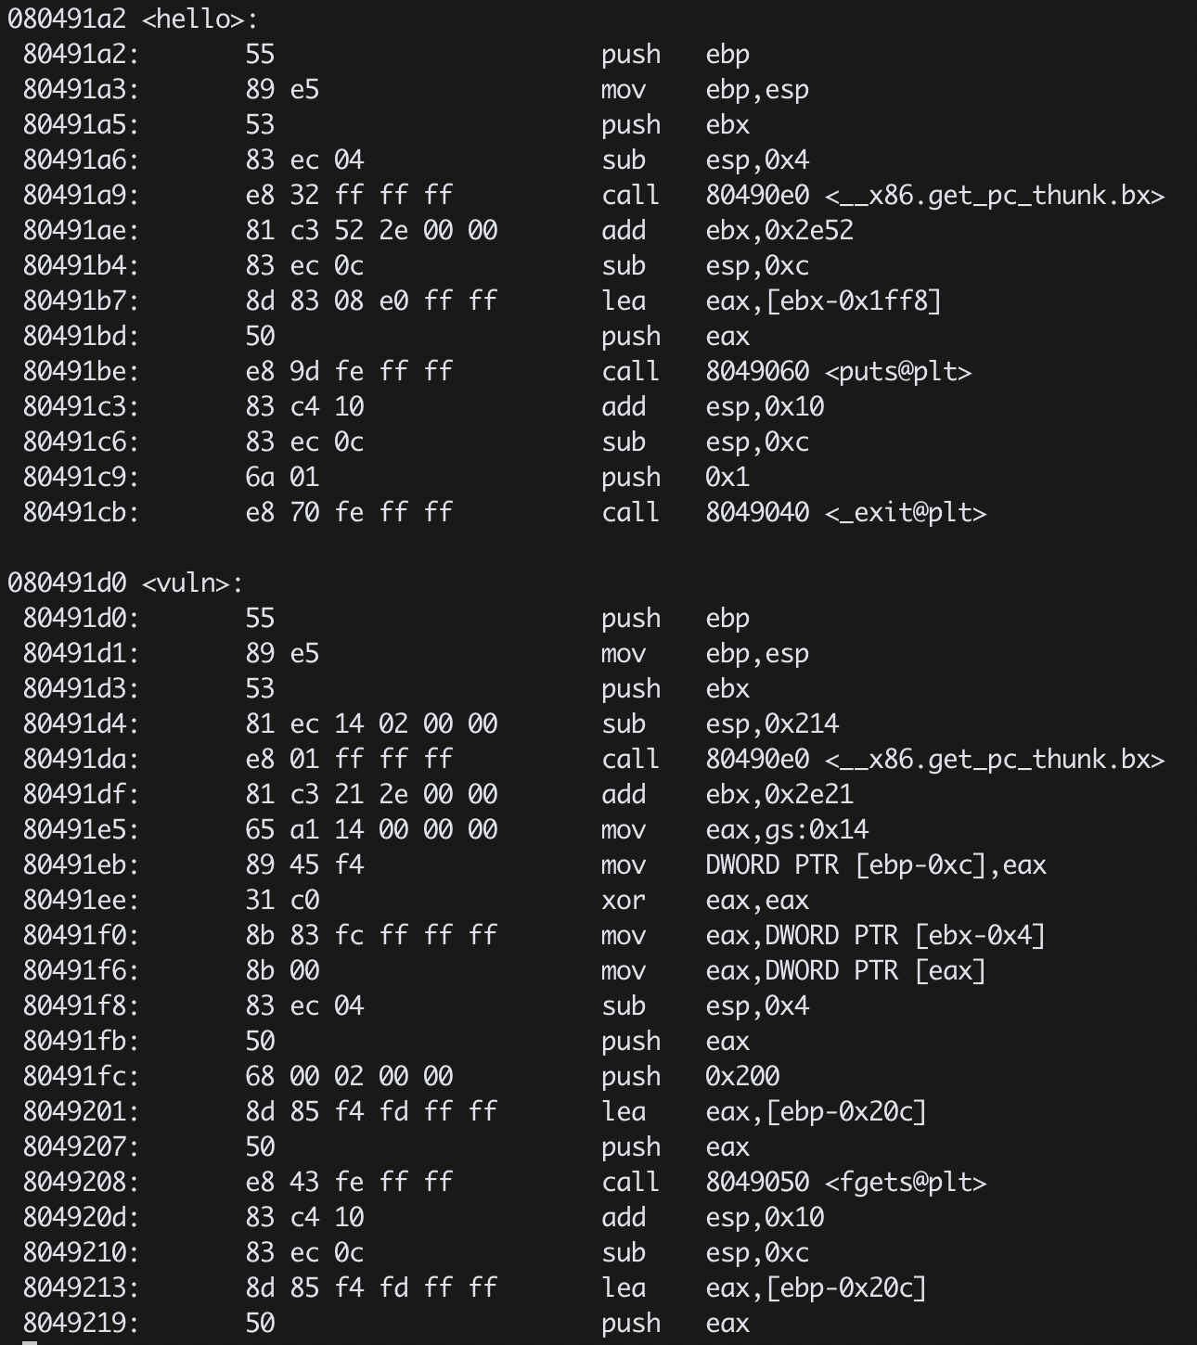Click the call to _exit@plt
Image resolution: width=1197 pixels, height=1345 pixels.
click(793, 513)
